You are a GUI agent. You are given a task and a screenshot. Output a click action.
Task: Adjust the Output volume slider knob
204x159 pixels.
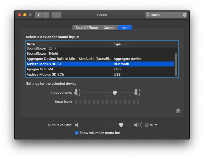[121, 125]
